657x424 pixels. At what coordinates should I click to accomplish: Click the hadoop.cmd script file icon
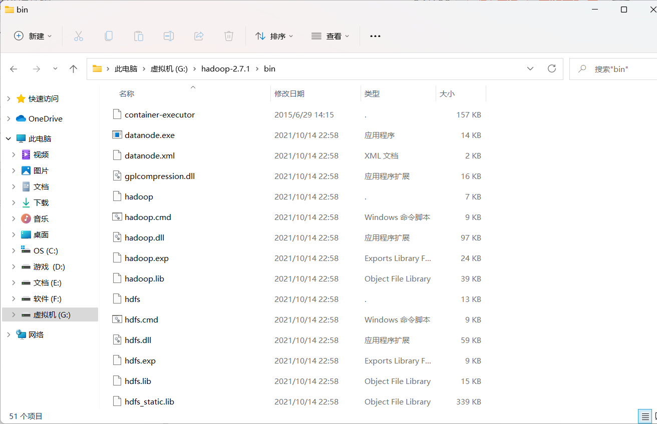click(x=117, y=217)
